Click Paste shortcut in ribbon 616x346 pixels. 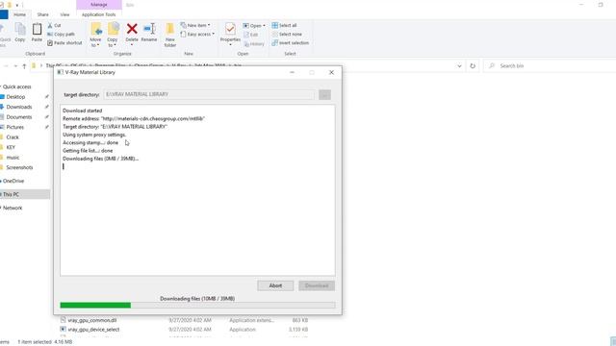[x=64, y=42]
